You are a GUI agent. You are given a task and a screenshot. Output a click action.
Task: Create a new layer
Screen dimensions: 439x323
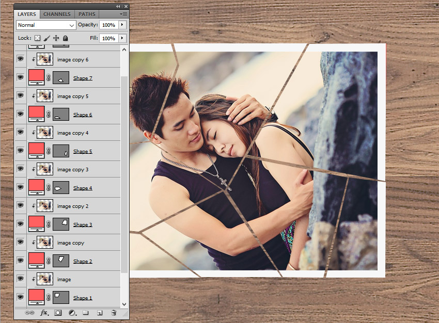(x=100, y=313)
